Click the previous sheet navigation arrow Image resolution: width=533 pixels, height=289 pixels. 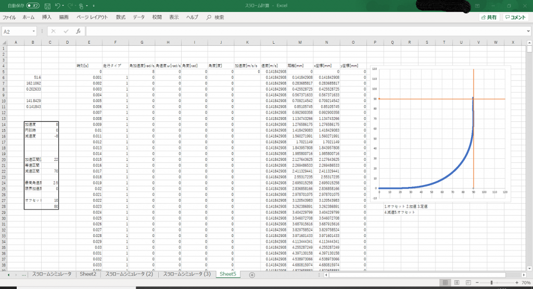point(8,275)
